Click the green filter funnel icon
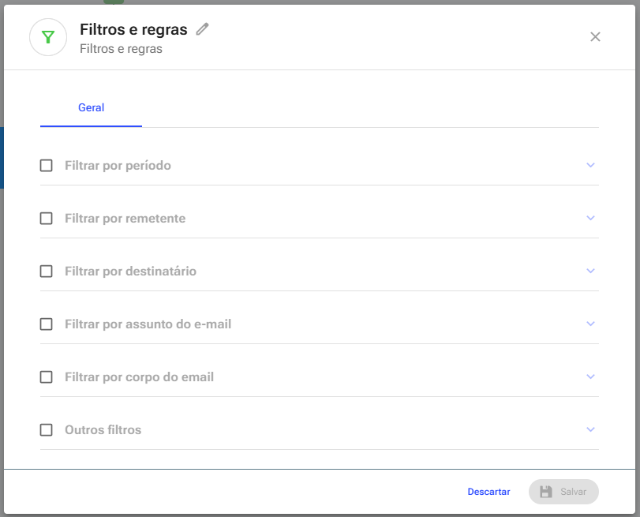This screenshot has width=640, height=517. [x=48, y=38]
